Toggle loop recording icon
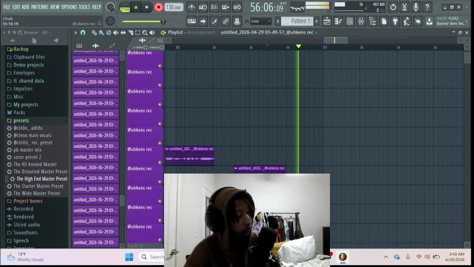Viewport: 474px width, 267px height. click(237, 7)
